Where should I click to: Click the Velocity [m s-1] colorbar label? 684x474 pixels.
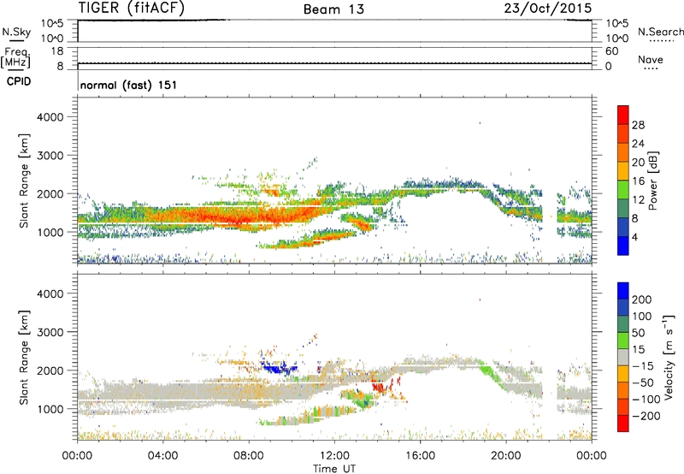coord(669,357)
